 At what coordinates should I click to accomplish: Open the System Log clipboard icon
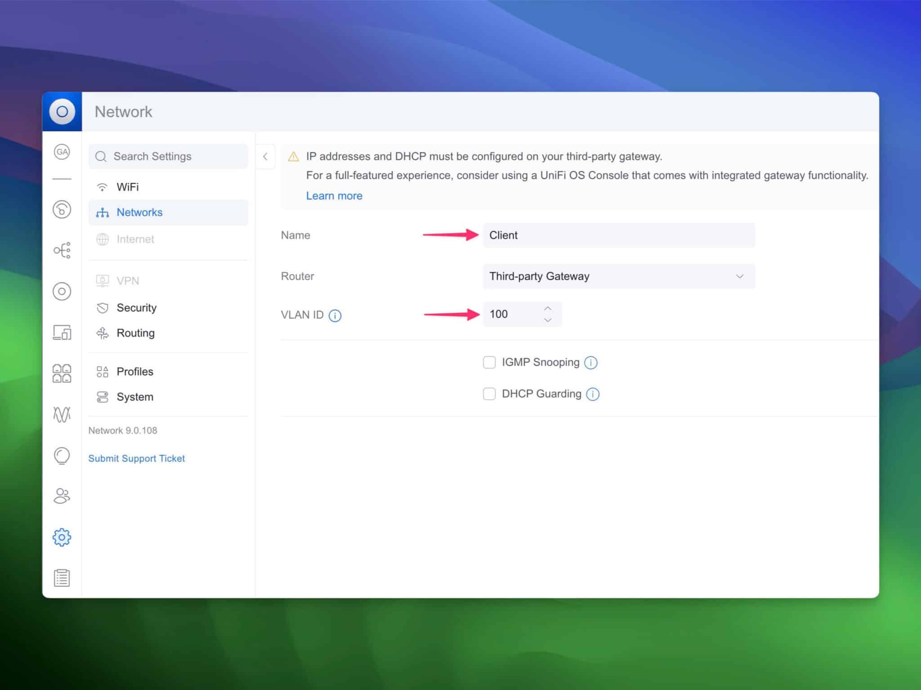[x=62, y=577]
